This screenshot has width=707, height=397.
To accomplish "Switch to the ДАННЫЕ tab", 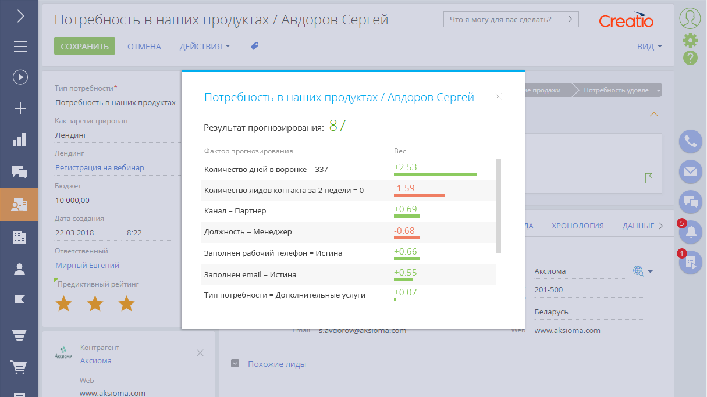I will [638, 226].
